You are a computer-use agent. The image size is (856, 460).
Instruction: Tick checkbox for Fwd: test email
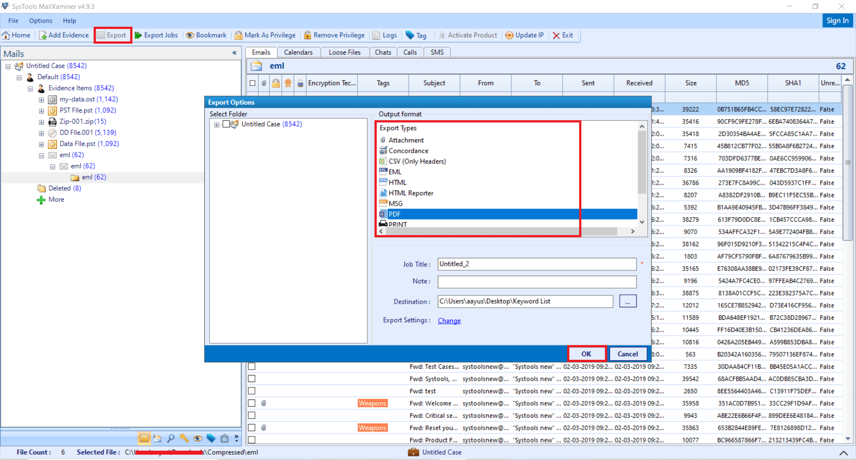pyautogui.click(x=252, y=391)
